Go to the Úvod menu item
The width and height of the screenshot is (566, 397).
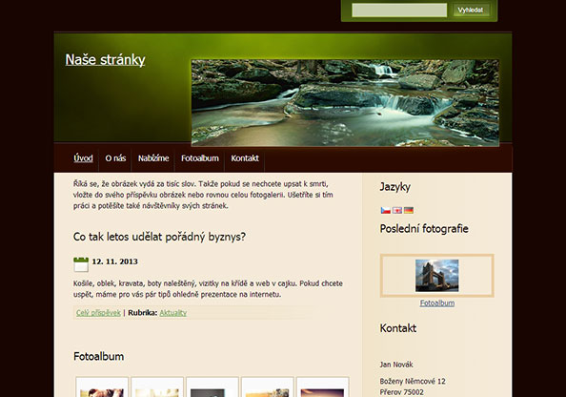[84, 158]
